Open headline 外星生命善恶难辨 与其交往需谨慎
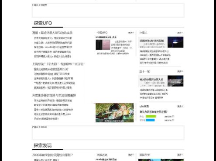Viewport: 216px width, 161px height. (54, 95)
